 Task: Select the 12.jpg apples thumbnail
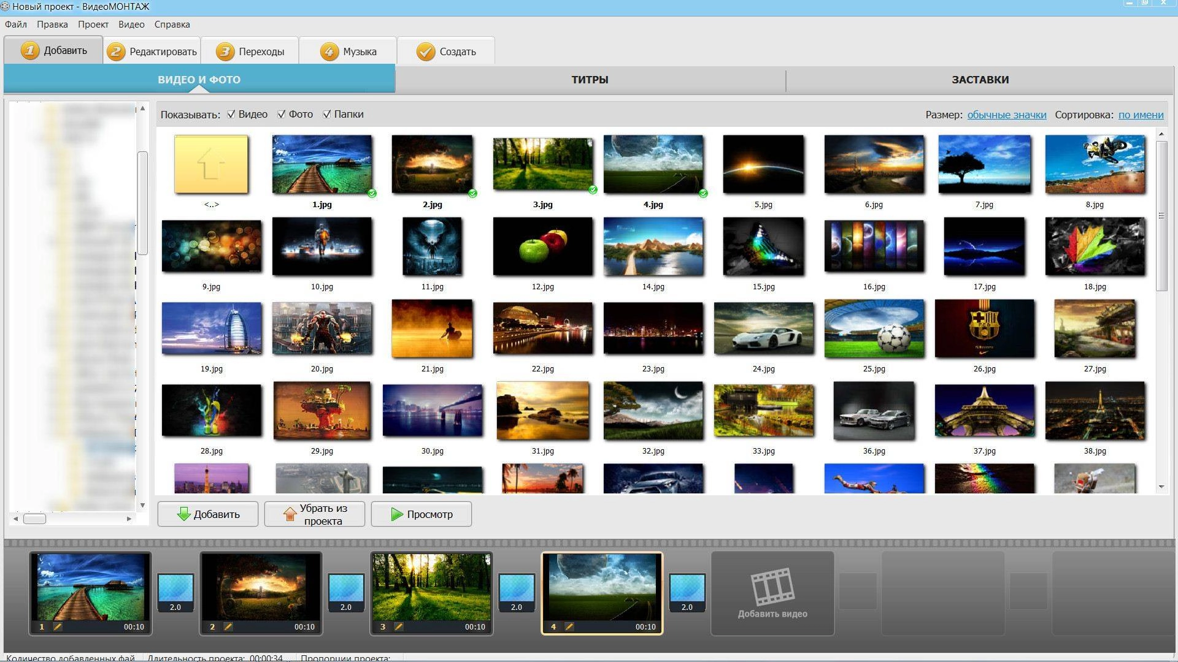[542, 246]
